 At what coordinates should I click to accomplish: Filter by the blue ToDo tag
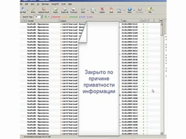(82, 17)
